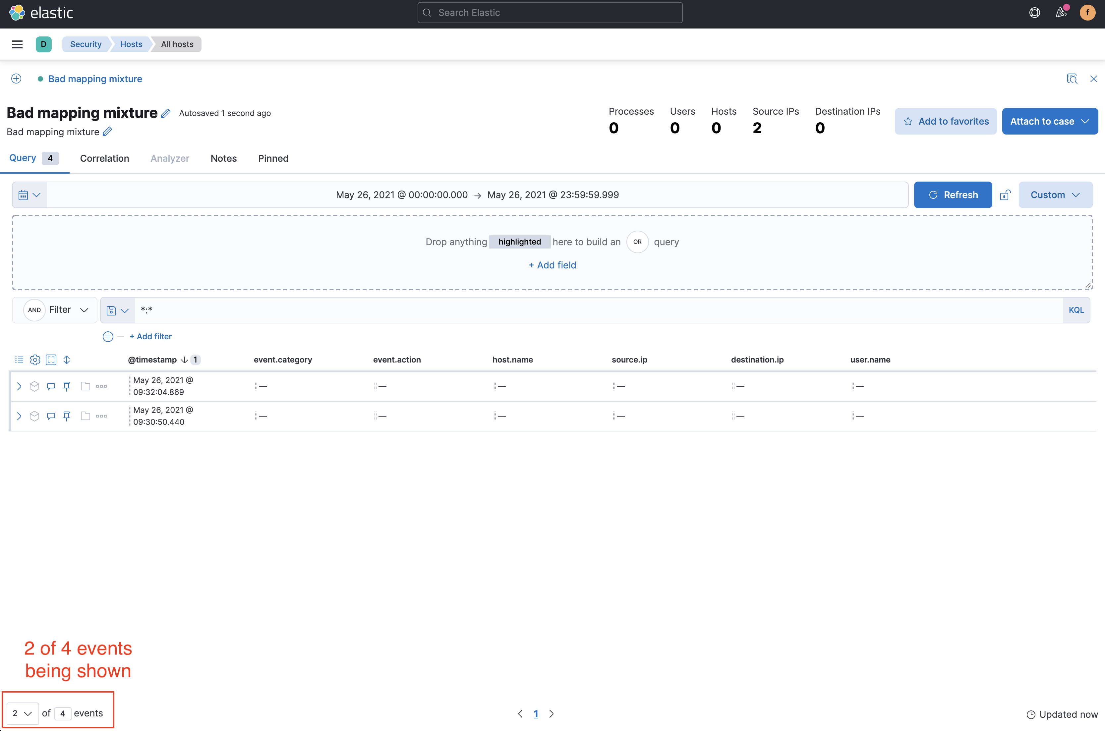Open the hamburger navigation menu
This screenshot has width=1105, height=731.
(17, 44)
